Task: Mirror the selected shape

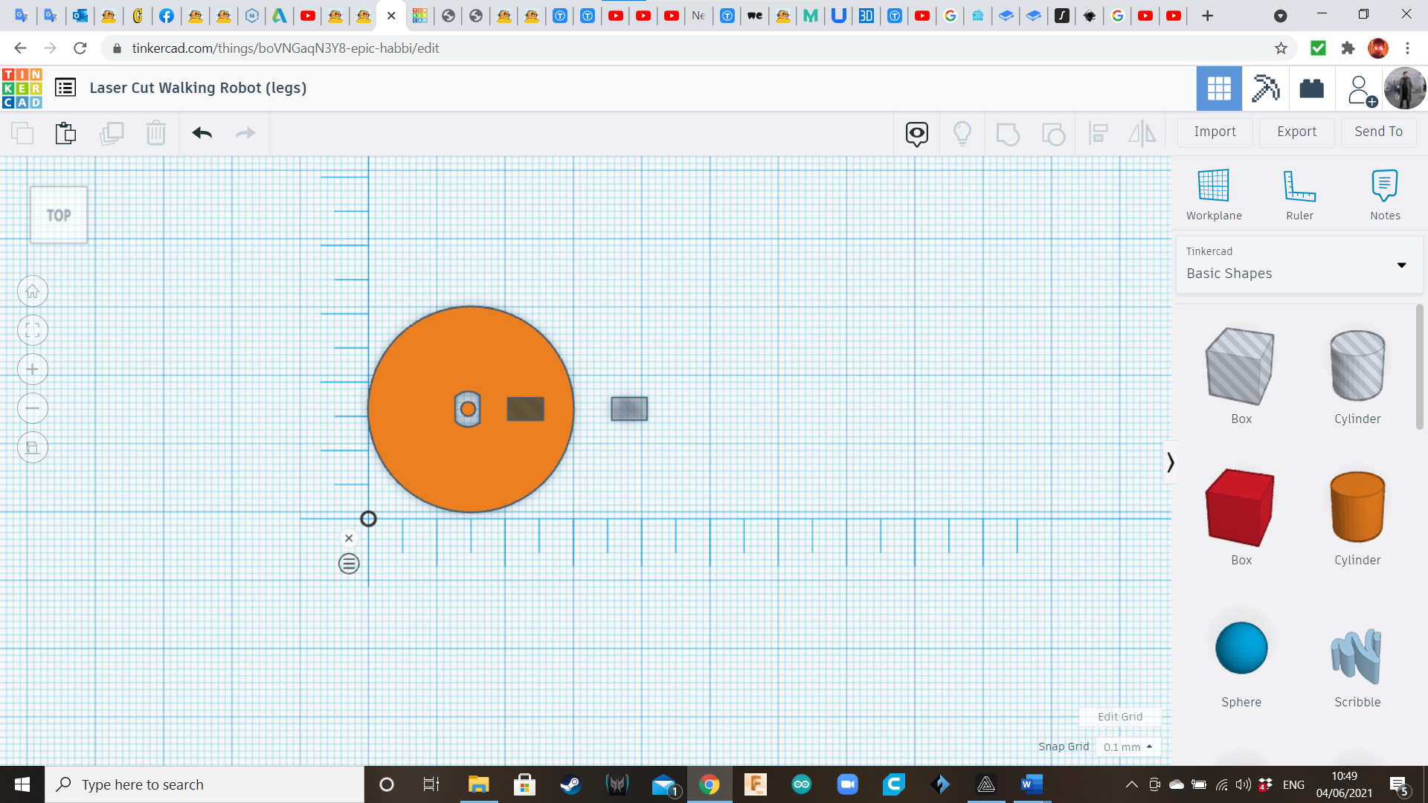Action: tap(1142, 133)
